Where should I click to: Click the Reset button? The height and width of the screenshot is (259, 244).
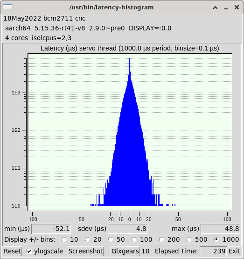13,251
